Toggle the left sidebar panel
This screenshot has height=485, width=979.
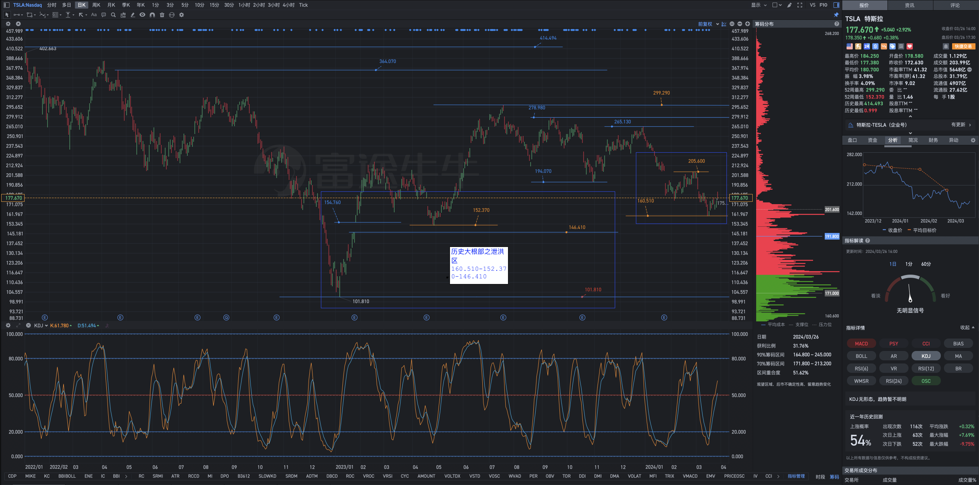click(x=6, y=5)
